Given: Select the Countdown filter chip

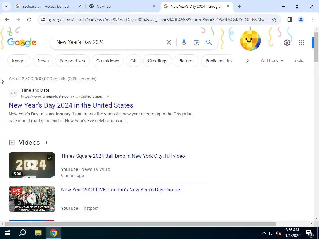Looking at the screenshot, I should pos(107,61).
